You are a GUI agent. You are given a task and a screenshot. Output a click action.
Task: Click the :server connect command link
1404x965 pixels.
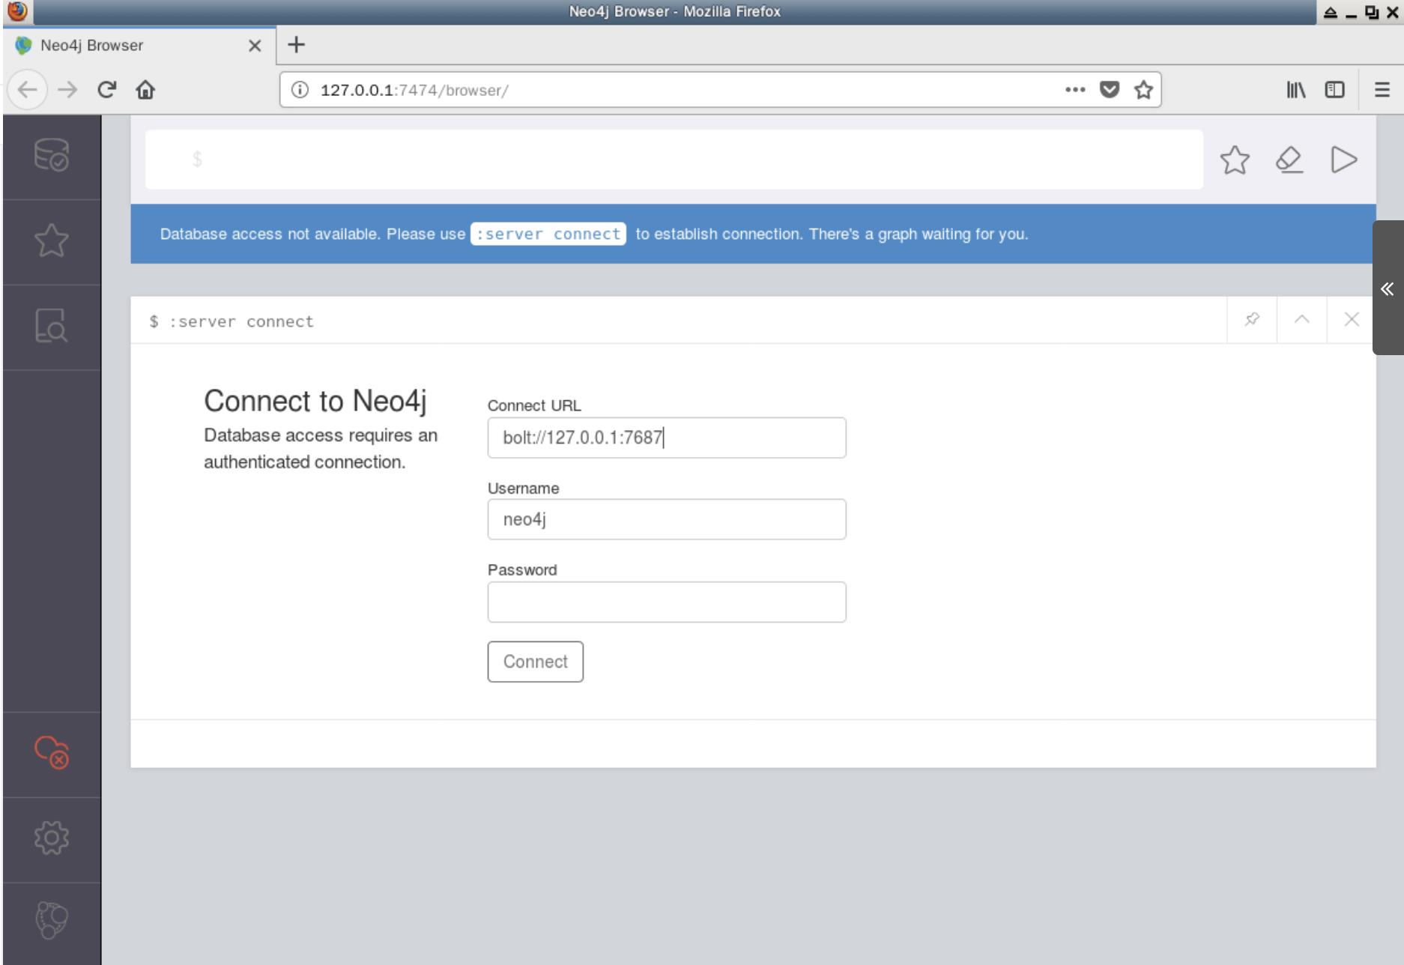548,234
